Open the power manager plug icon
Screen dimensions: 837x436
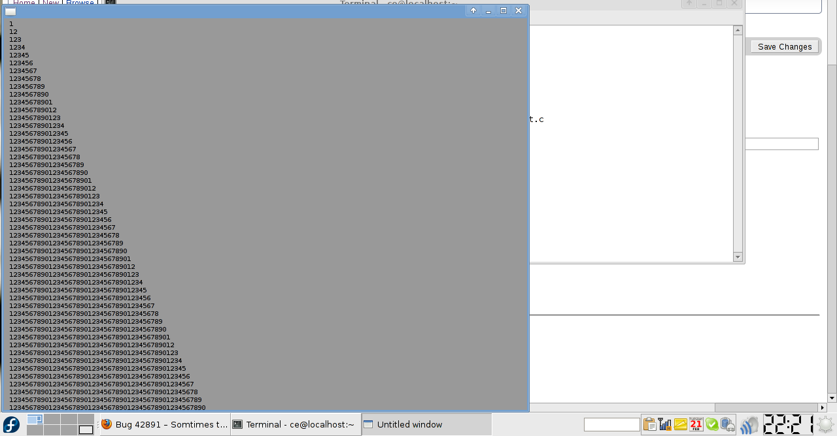tap(728, 424)
